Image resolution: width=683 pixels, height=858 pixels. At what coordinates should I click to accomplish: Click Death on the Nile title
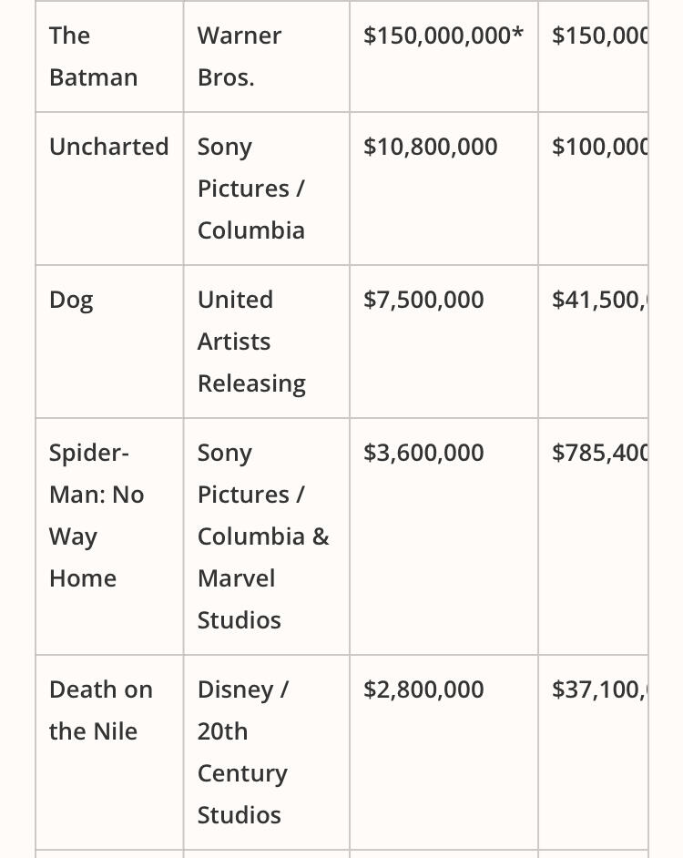pyautogui.click(x=101, y=710)
